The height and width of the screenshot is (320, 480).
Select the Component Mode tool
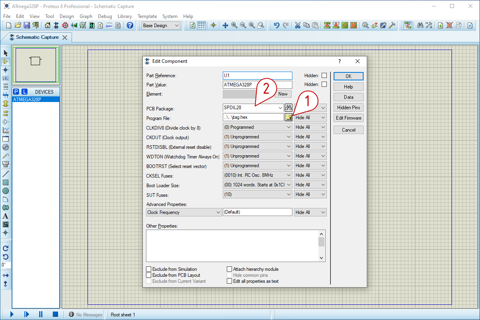tap(6, 62)
